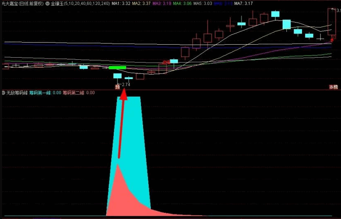Click the MA2: 3.37 value
Viewport: 341px width, 219px height.
click(141, 3)
